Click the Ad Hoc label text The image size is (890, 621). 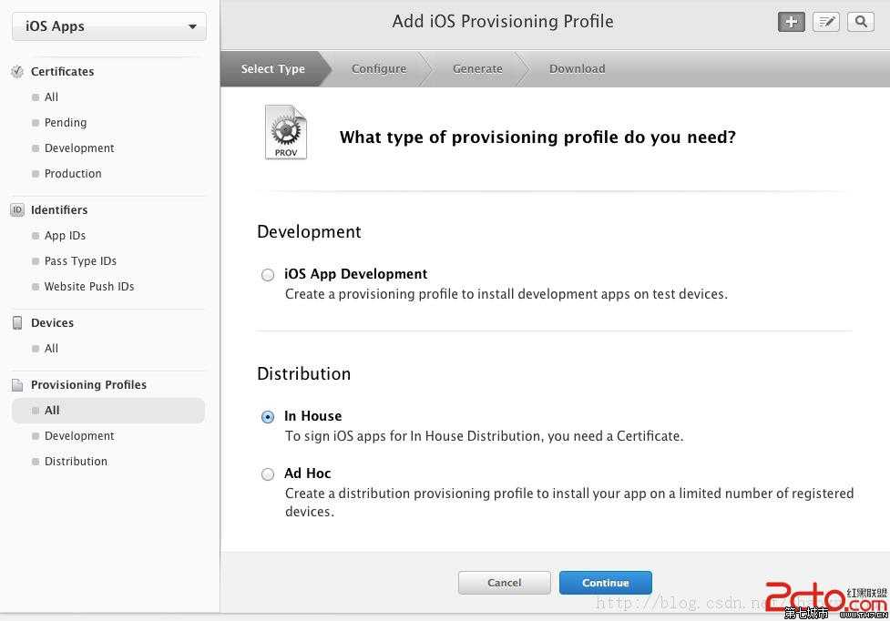click(307, 473)
